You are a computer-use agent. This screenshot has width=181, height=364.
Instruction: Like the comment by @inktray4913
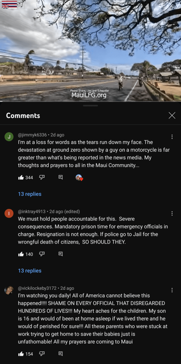click(x=21, y=254)
